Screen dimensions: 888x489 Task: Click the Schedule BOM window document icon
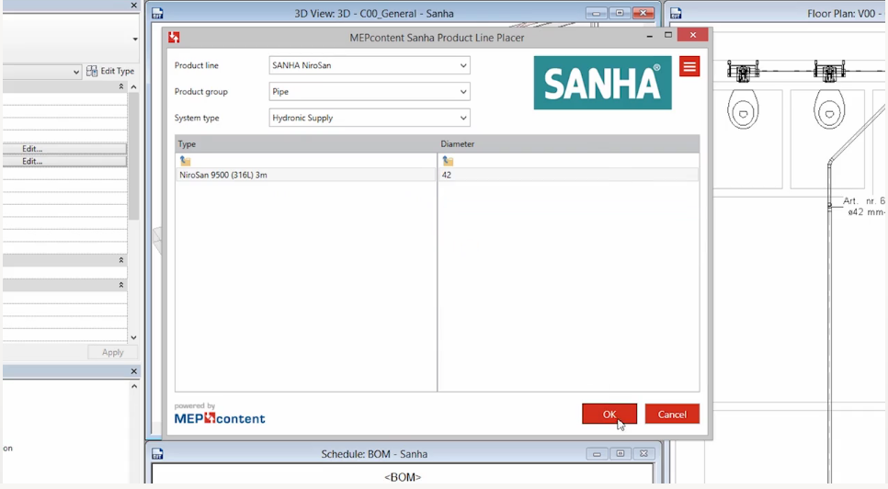157,454
